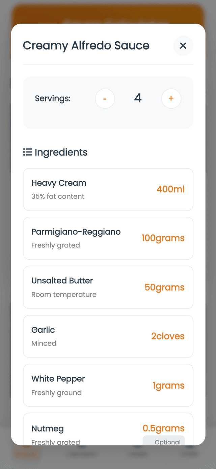Click the 50grams amount for Unsalted Butter
This screenshot has width=216, height=469.
coord(164,287)
